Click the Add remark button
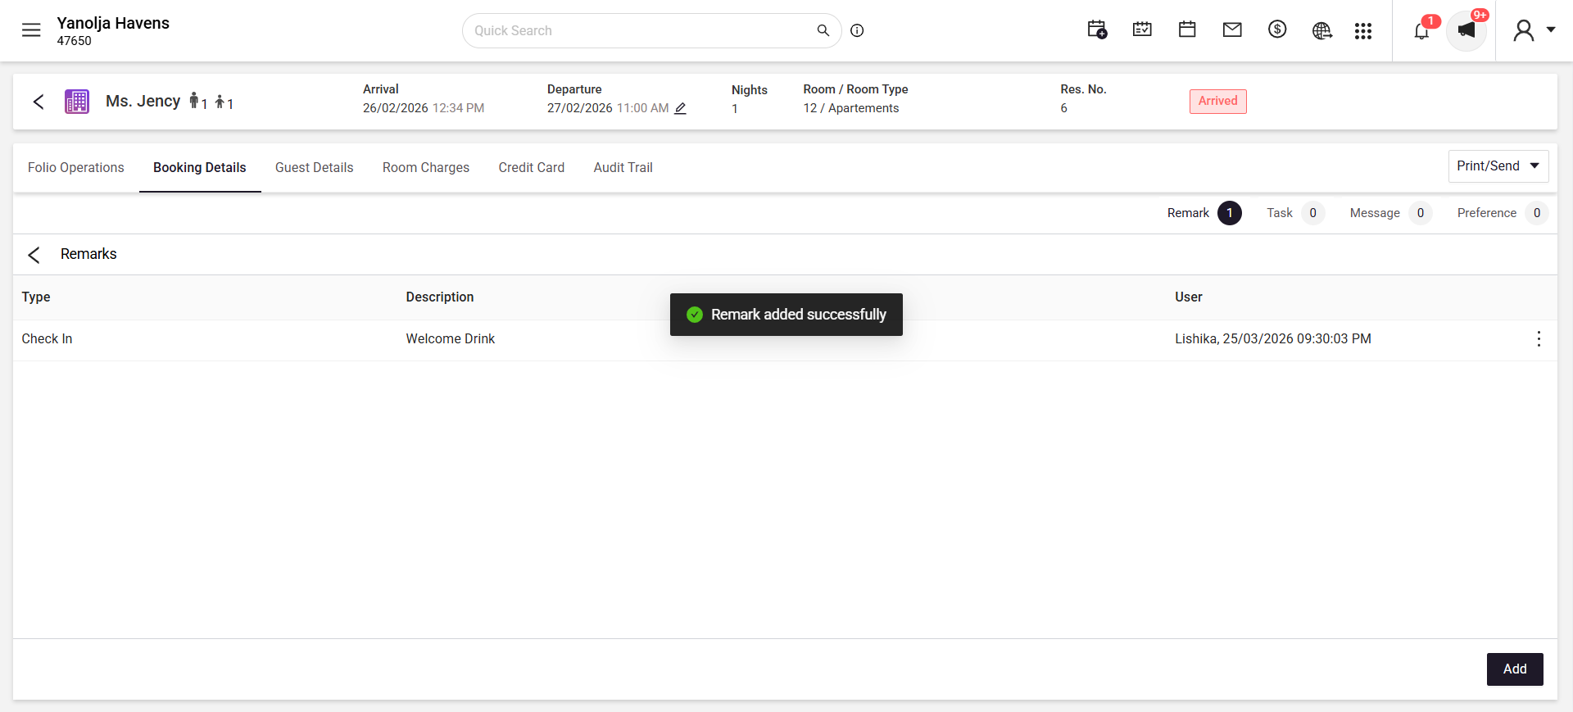This screenshot has height=712, width=1573. point(1515,669)
